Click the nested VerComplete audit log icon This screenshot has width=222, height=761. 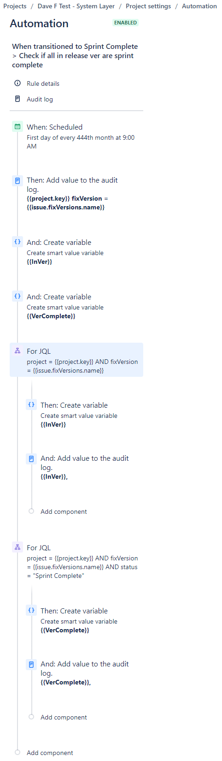tap(31, 665)
